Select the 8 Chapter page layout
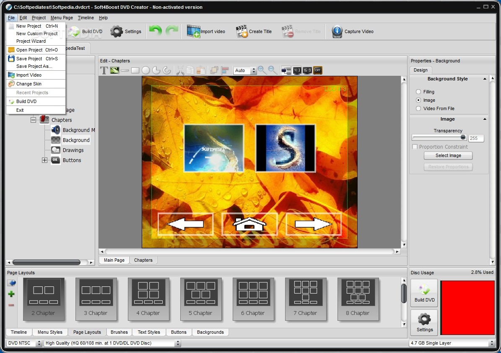This screenshot has height=353, width=501. click(x=358, y=299)
